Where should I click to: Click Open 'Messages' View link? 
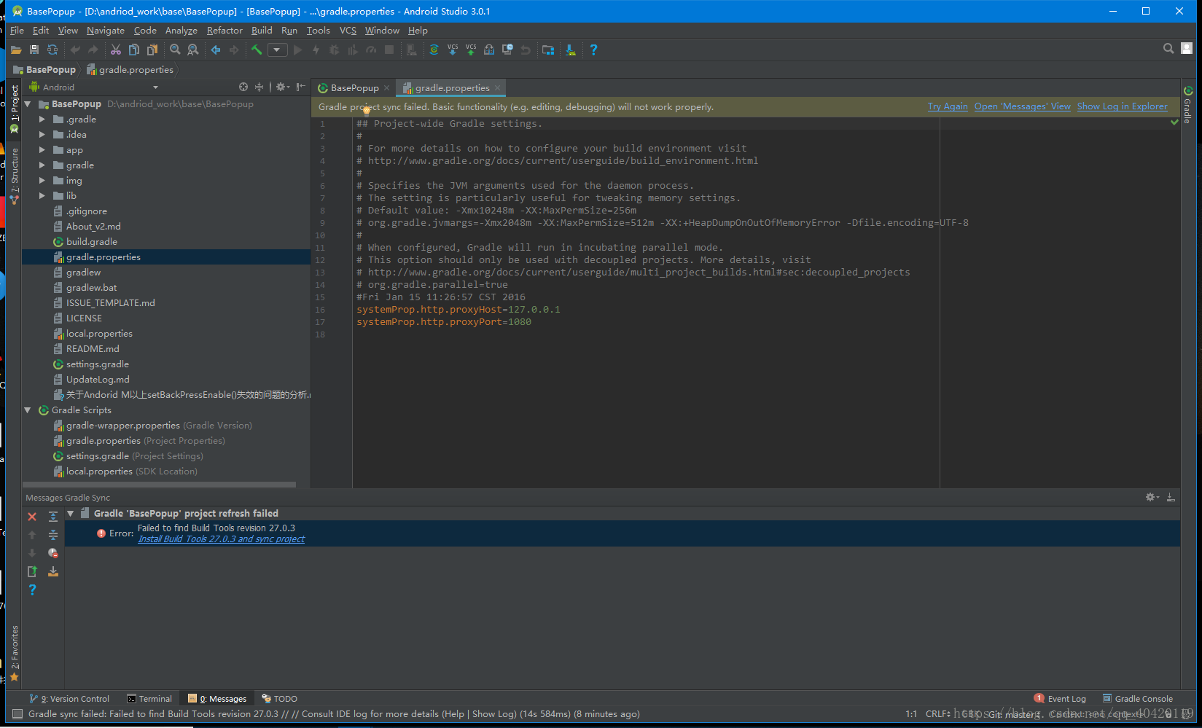point(1023,106)
